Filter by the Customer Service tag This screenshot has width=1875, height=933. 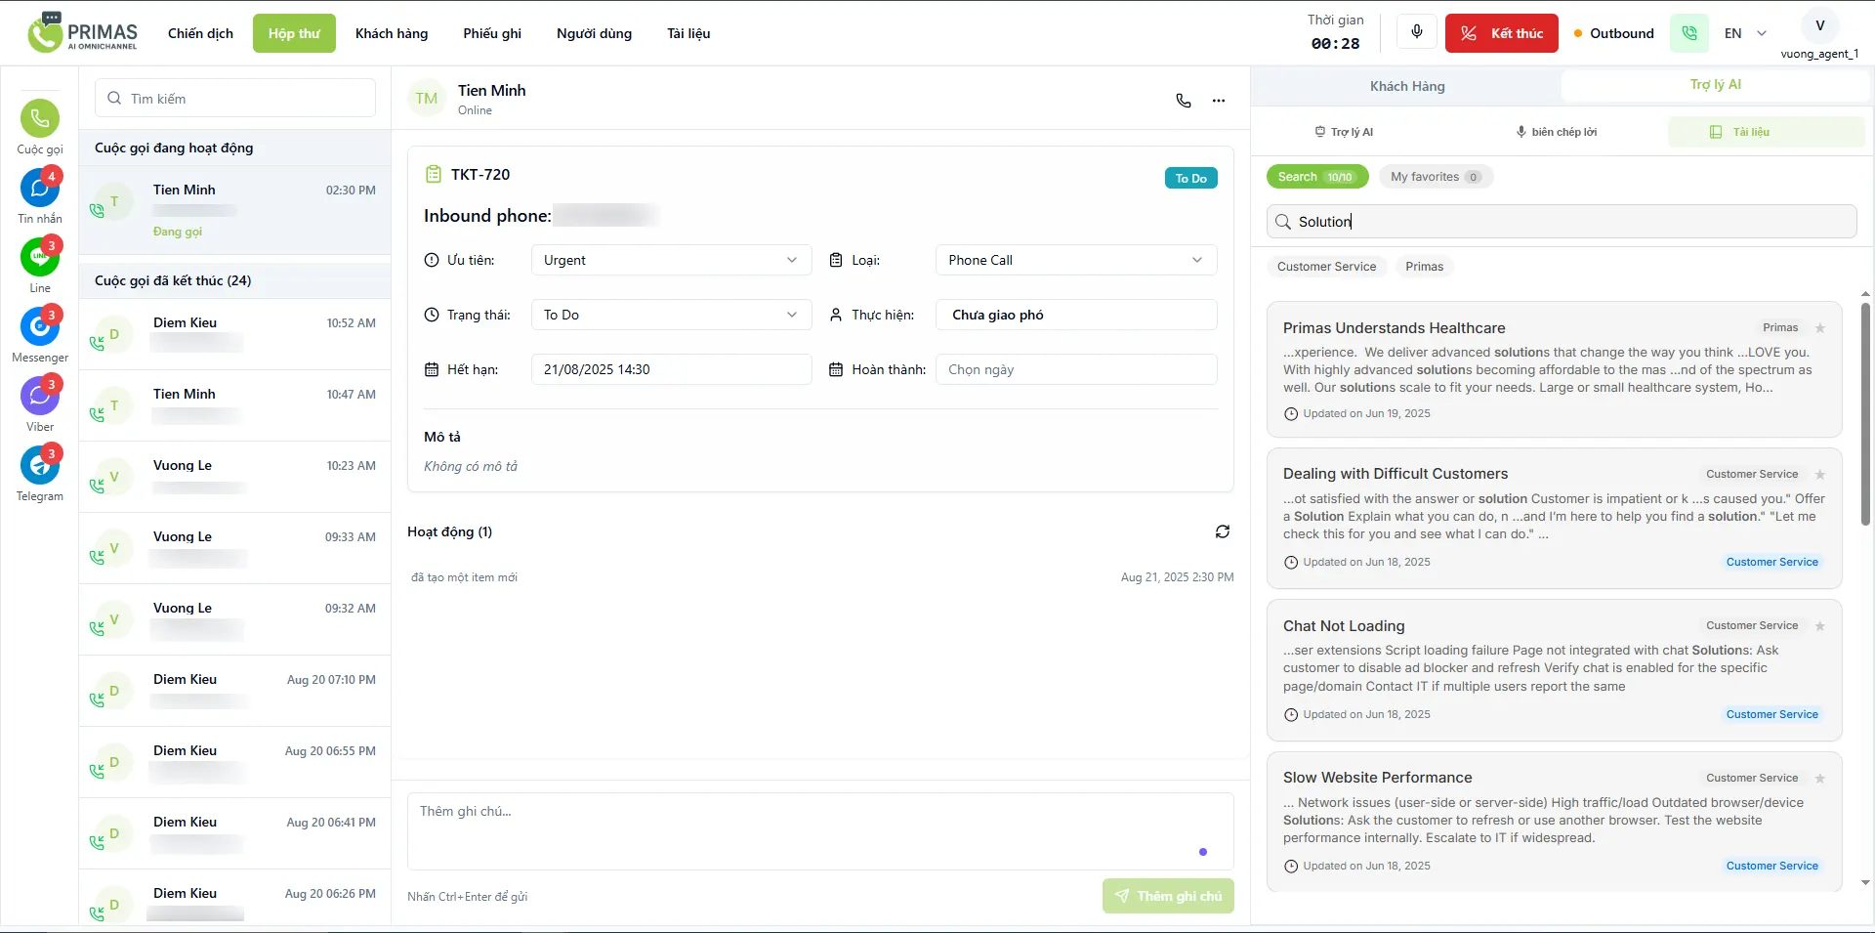click(x=1326, y=267)
